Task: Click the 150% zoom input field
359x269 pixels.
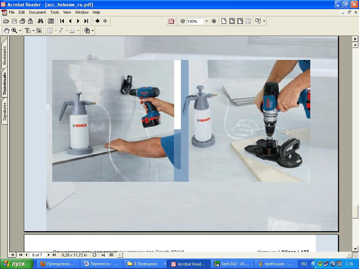Action: (x=195, y=21)
